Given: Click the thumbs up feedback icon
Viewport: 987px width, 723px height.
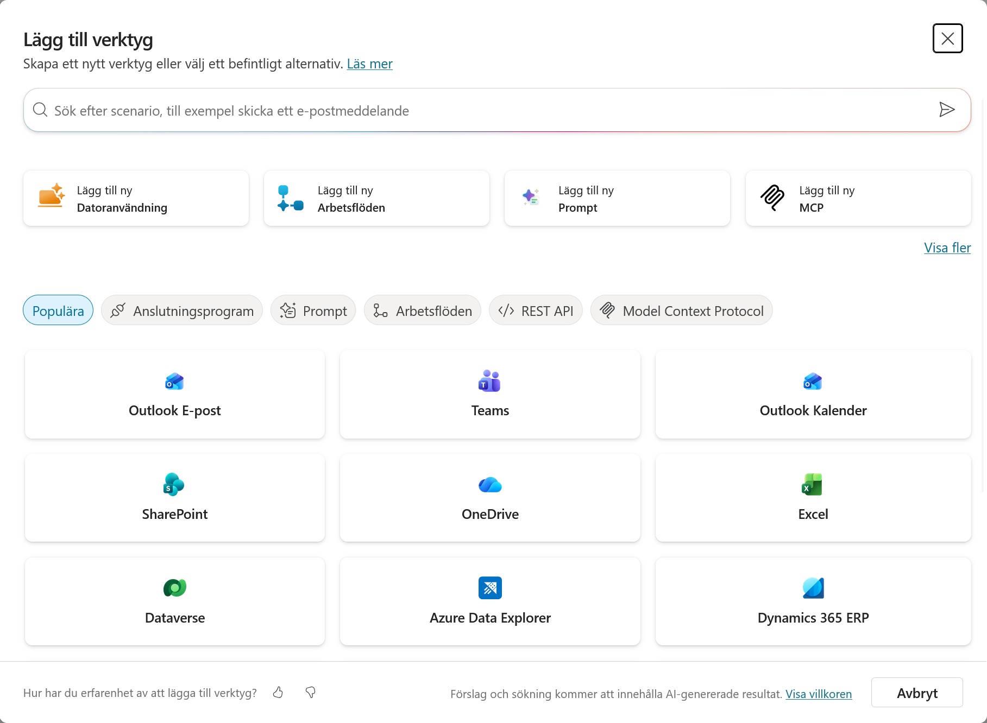Looking at the screenshot, I should click(278, 692).
